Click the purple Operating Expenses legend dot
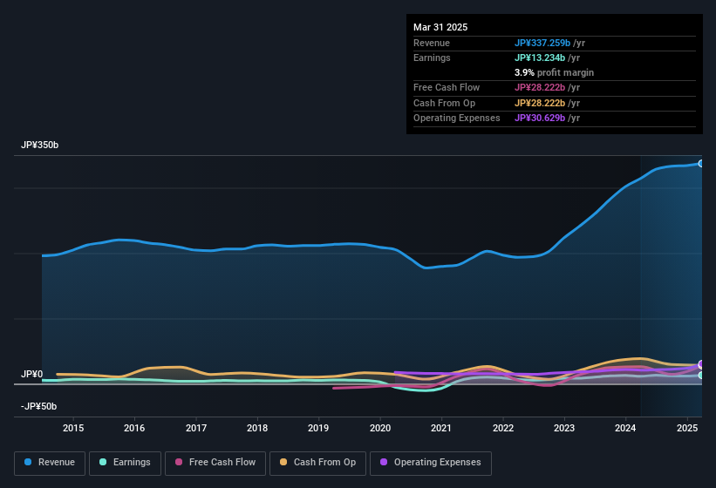The width and height of the screenshot is (716, 488). 384,462
